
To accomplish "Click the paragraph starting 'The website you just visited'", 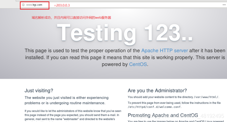I will pyautogui.click(x=67, y=100).
